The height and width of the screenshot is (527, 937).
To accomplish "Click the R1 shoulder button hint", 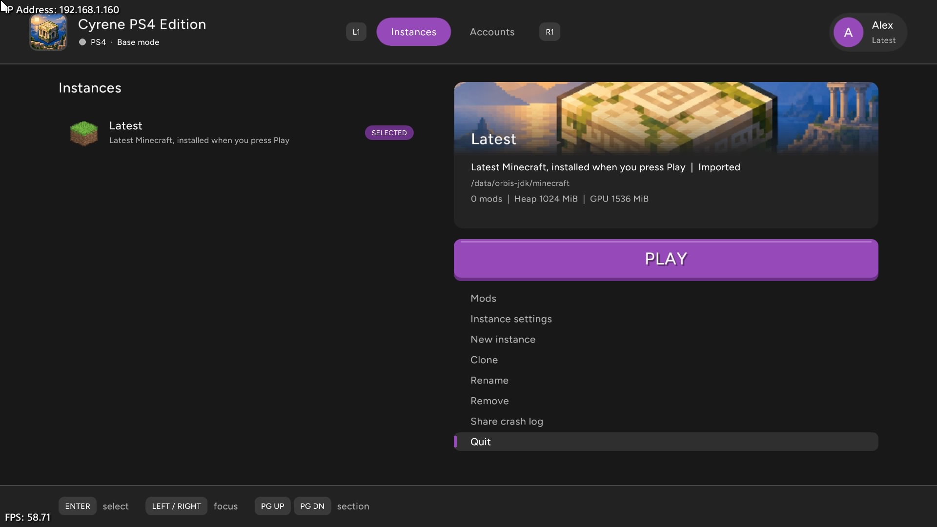I will 550,32.
